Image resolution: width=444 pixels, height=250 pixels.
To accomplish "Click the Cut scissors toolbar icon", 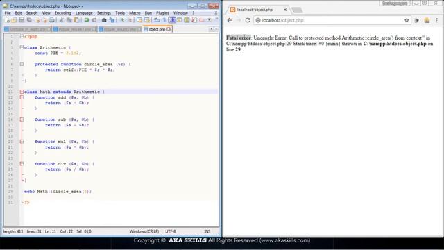I will (x=62, y=20).
